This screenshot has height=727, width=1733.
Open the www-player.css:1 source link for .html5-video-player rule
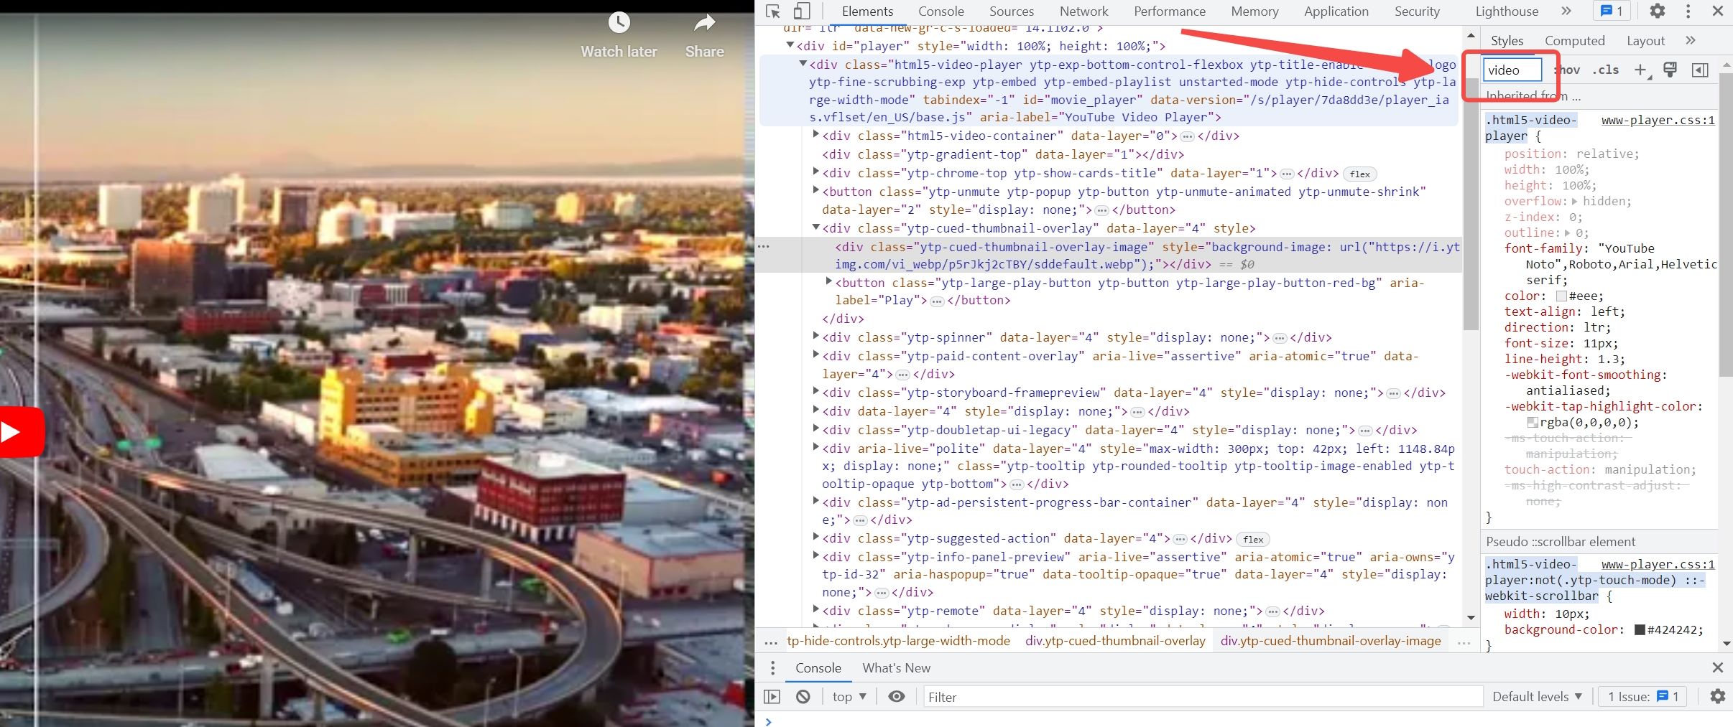pyautogui.click(x=1658, y=121)
